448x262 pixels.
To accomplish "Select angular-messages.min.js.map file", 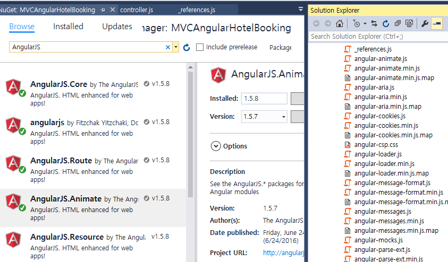I will tap(396, 231).
